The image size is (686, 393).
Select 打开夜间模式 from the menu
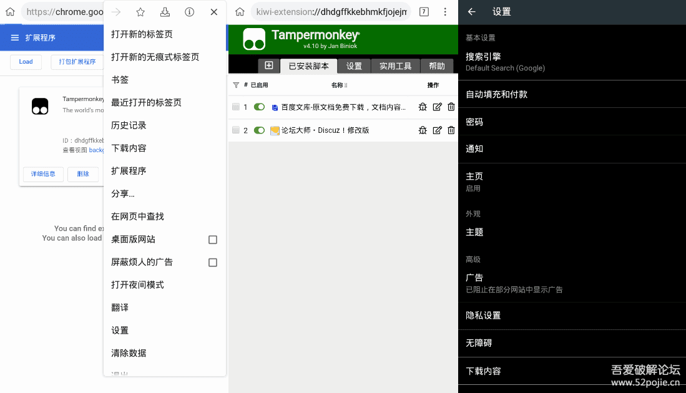165,284
